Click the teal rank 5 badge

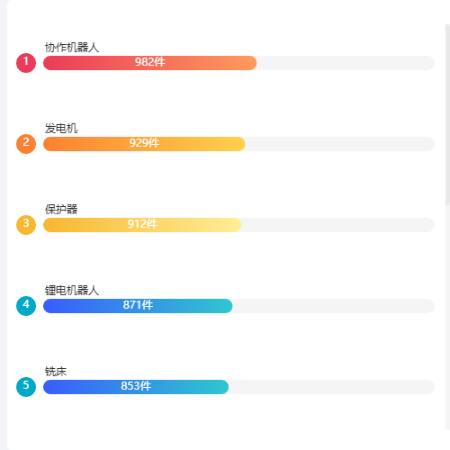click(x=26, y=387)
